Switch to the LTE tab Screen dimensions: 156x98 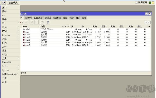click(84, 18)
